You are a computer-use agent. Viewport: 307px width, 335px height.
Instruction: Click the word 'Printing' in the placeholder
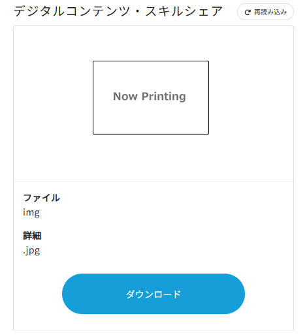click(164, 97)
